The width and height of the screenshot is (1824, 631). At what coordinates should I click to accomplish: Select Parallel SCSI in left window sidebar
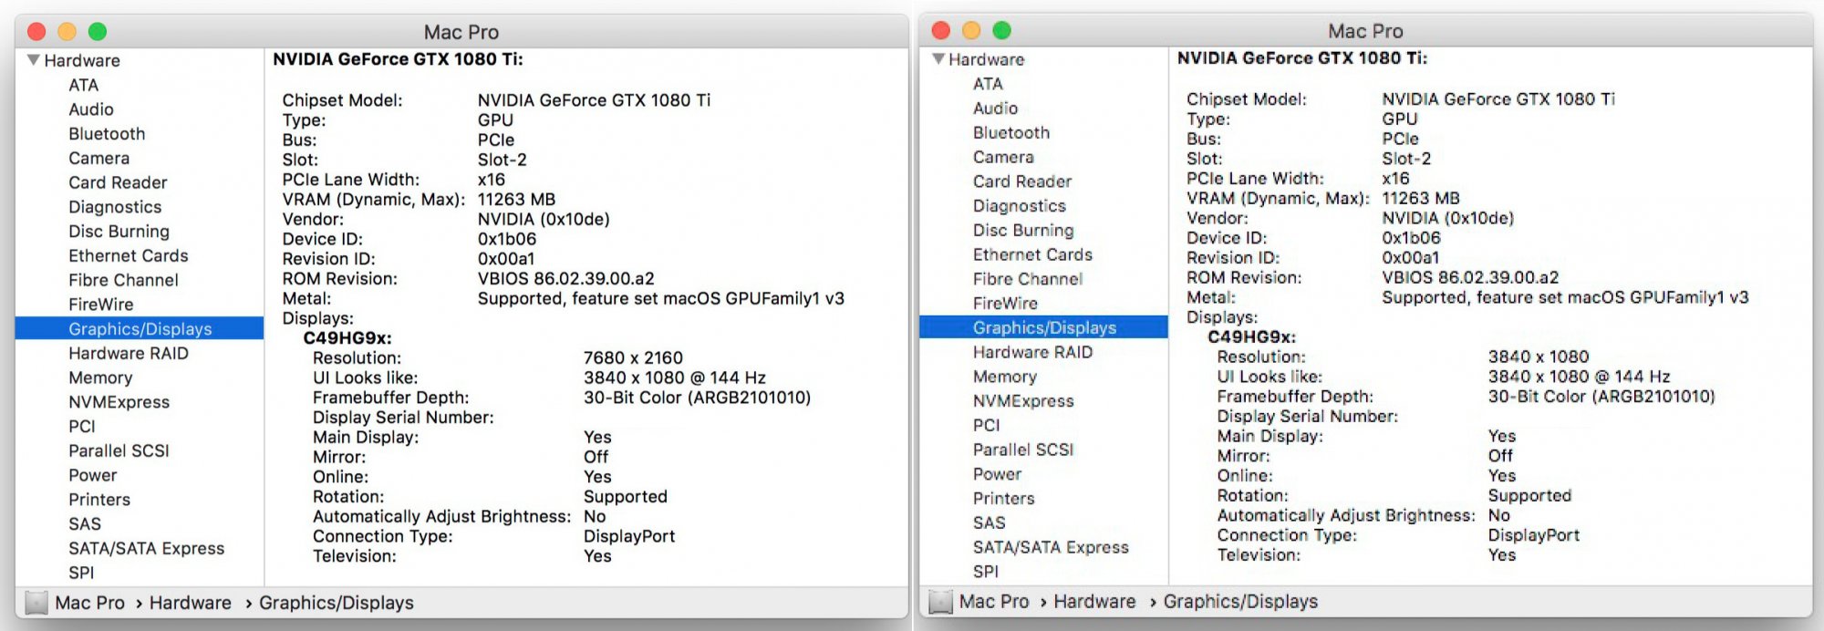pyautogui.click(x=119, y=450)
